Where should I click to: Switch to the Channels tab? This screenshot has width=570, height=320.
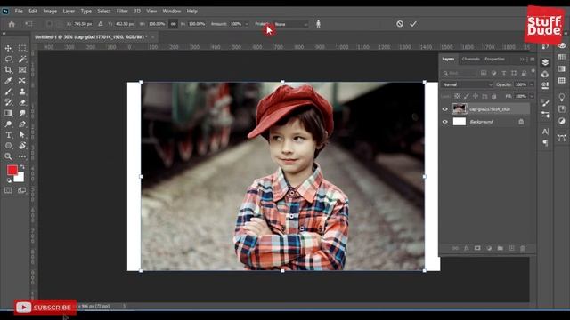click(x=471, y=59)
